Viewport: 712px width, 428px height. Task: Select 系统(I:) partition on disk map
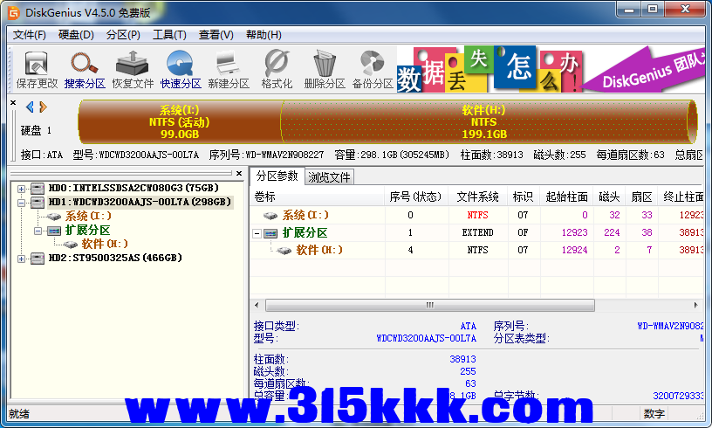(x=180, y=121)
